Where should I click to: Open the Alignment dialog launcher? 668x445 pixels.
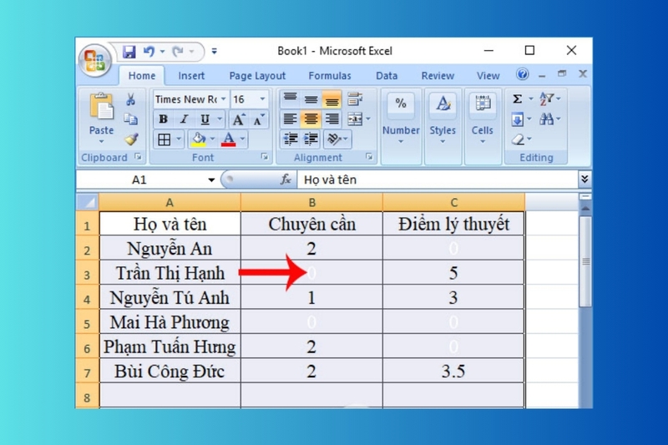tap(369, 157)
